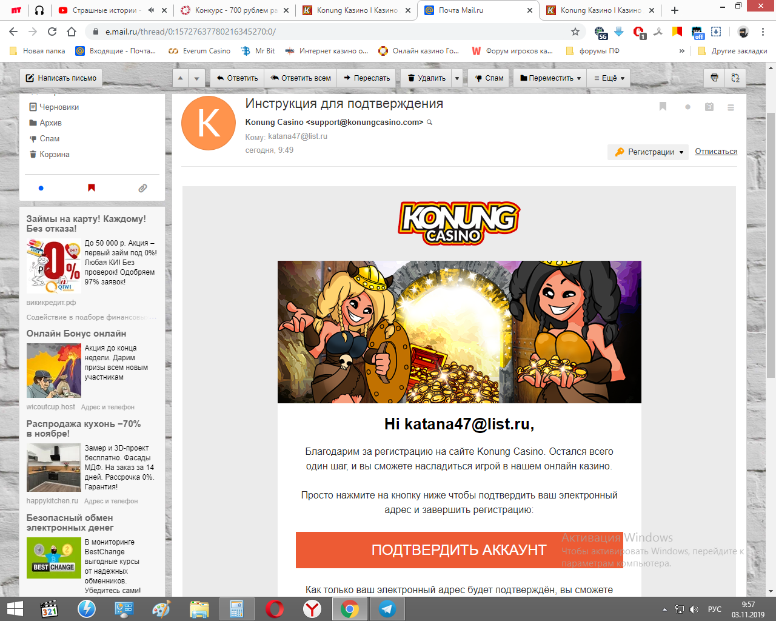
Task: Click the SG globe extension icon
Action: click(x=600, y=32)
